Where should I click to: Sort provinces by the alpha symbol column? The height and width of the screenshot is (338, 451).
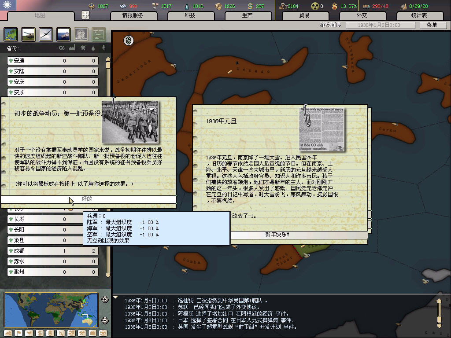62,48
